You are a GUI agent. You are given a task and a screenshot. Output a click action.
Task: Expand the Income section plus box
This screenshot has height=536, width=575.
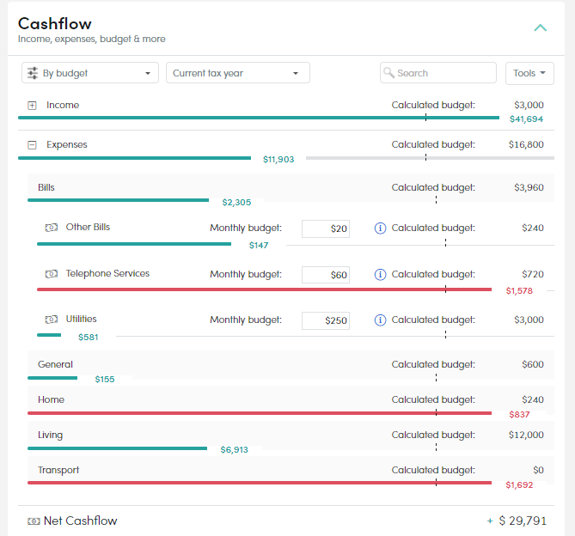pyautogui.click(x=32, y=106)
